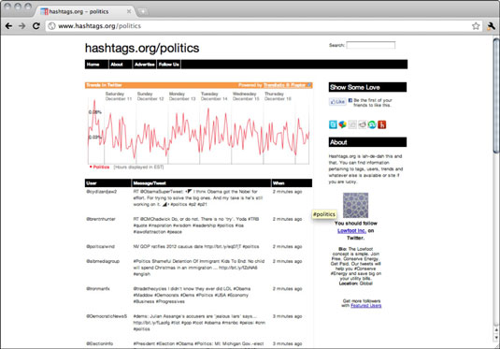Screen dimensions: 500x349
Task: Click the globe site-info icon in address bar
Action: (51, 26)
